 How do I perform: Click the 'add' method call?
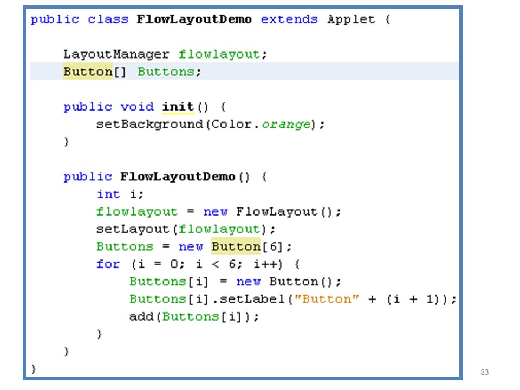click(x=141, y=317)
